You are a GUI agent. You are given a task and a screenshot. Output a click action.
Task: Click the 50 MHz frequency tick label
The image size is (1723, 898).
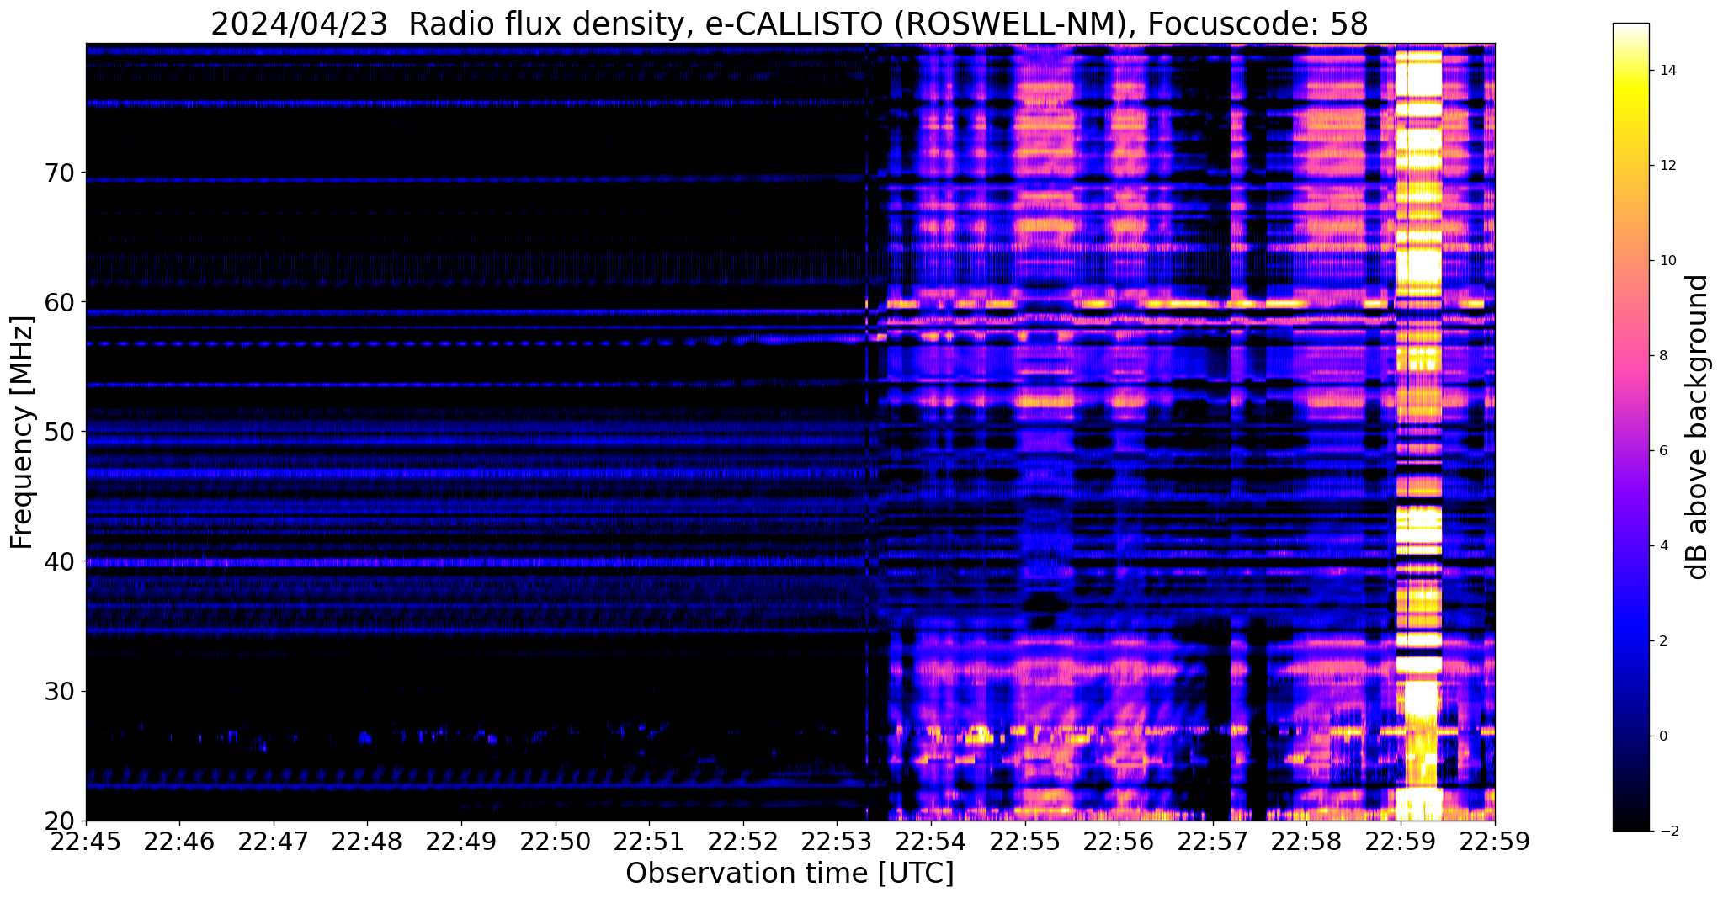[59, 432]
